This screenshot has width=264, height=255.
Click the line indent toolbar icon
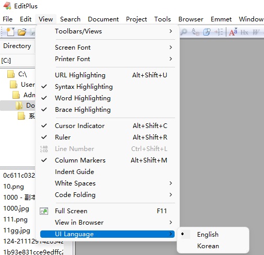(219, 32)
